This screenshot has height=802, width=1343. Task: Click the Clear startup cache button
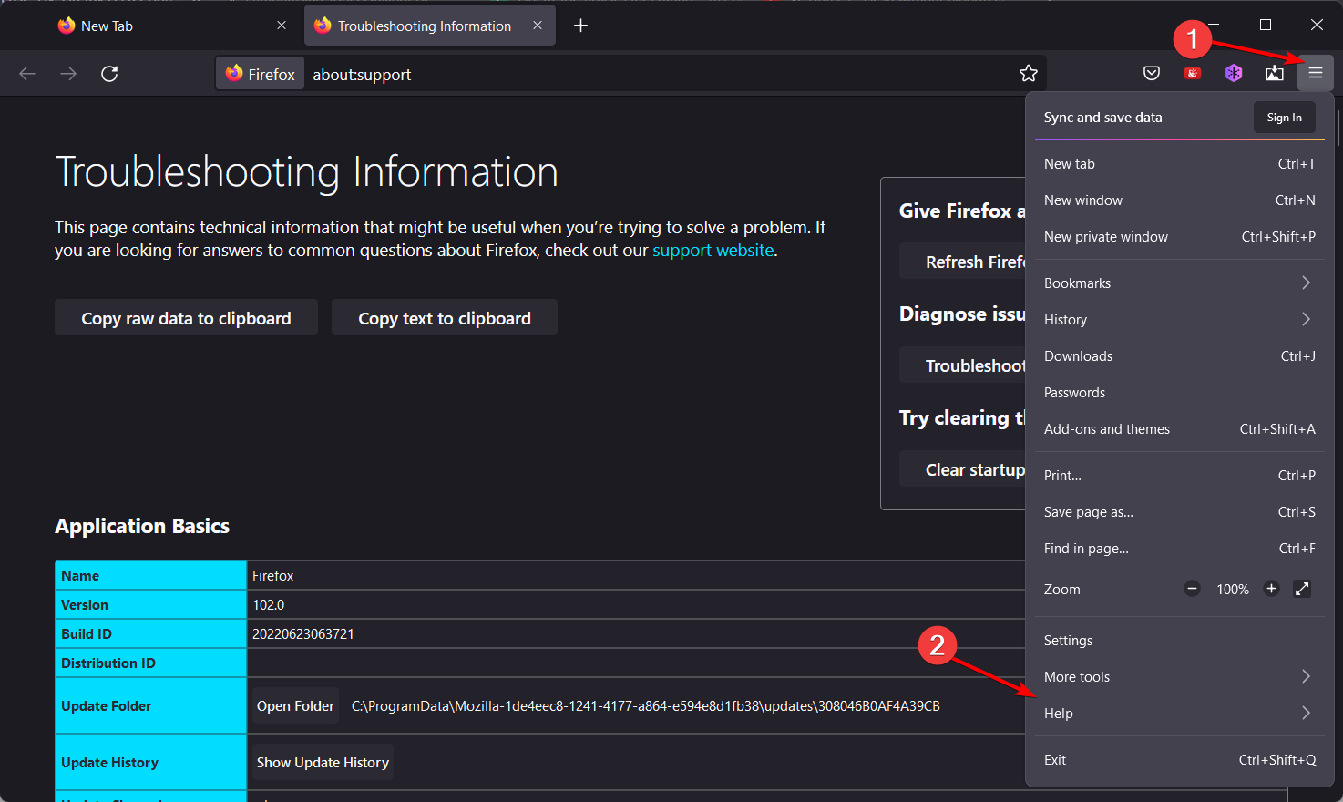[x=963, y=469]
